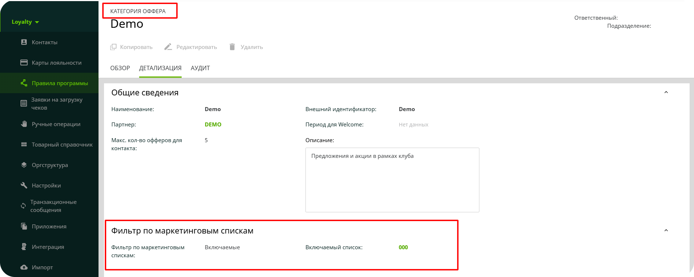The width and height of the screenshot is (694, 277).
Task: Click the Ручные операции hand icon
Action: pos(24,124)
